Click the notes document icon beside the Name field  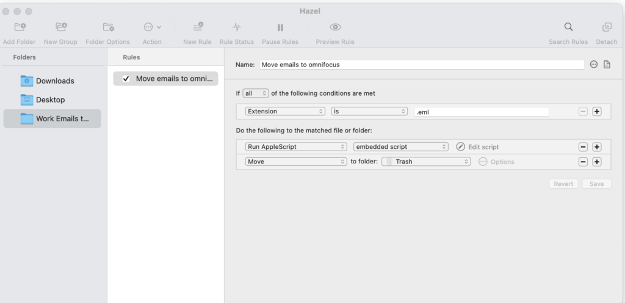coord(607,65)
